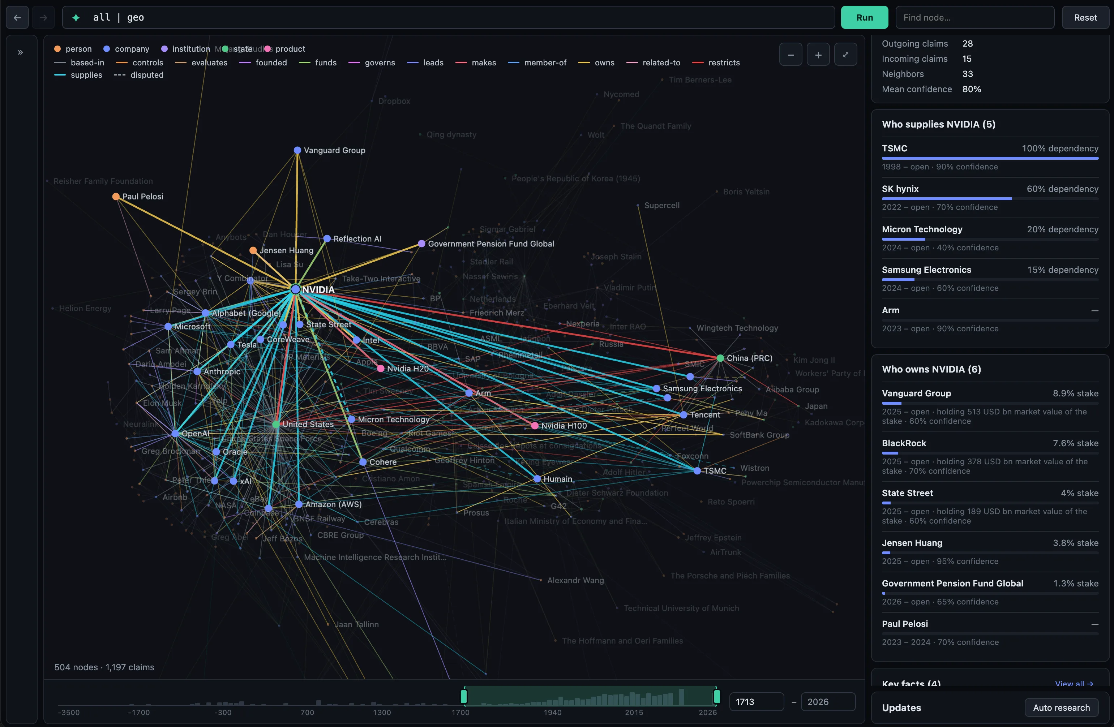Screen dimensions: 1114x727
Task: Open State Street owner row
Action: coord(990,507)
